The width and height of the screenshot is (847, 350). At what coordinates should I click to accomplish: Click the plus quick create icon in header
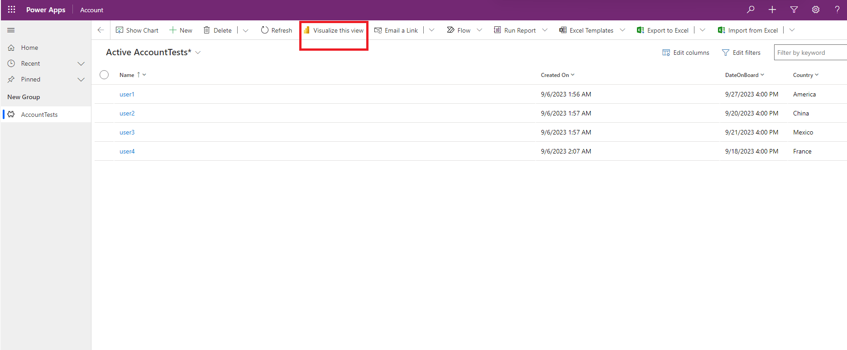click(772, 10)
